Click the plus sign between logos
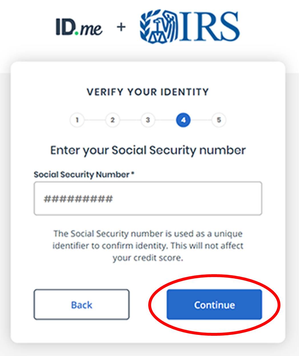 click(121, 27)
